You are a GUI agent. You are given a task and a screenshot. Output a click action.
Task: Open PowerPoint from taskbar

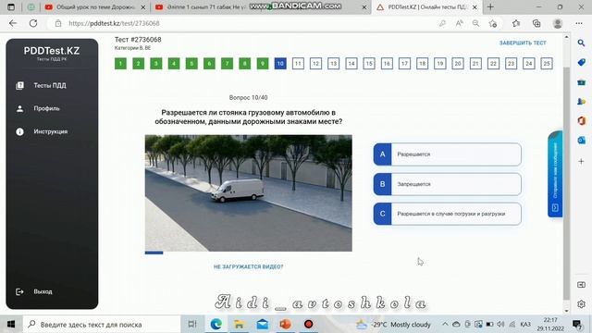(x=286, y=325)
